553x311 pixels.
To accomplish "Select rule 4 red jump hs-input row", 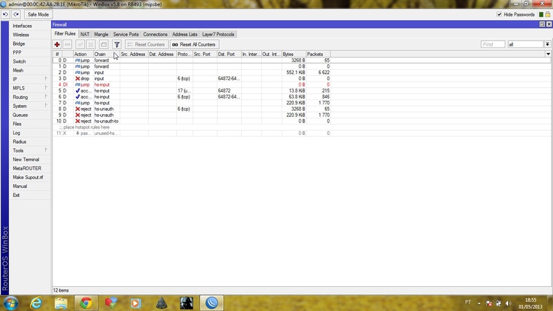I will tap(192, 84).
